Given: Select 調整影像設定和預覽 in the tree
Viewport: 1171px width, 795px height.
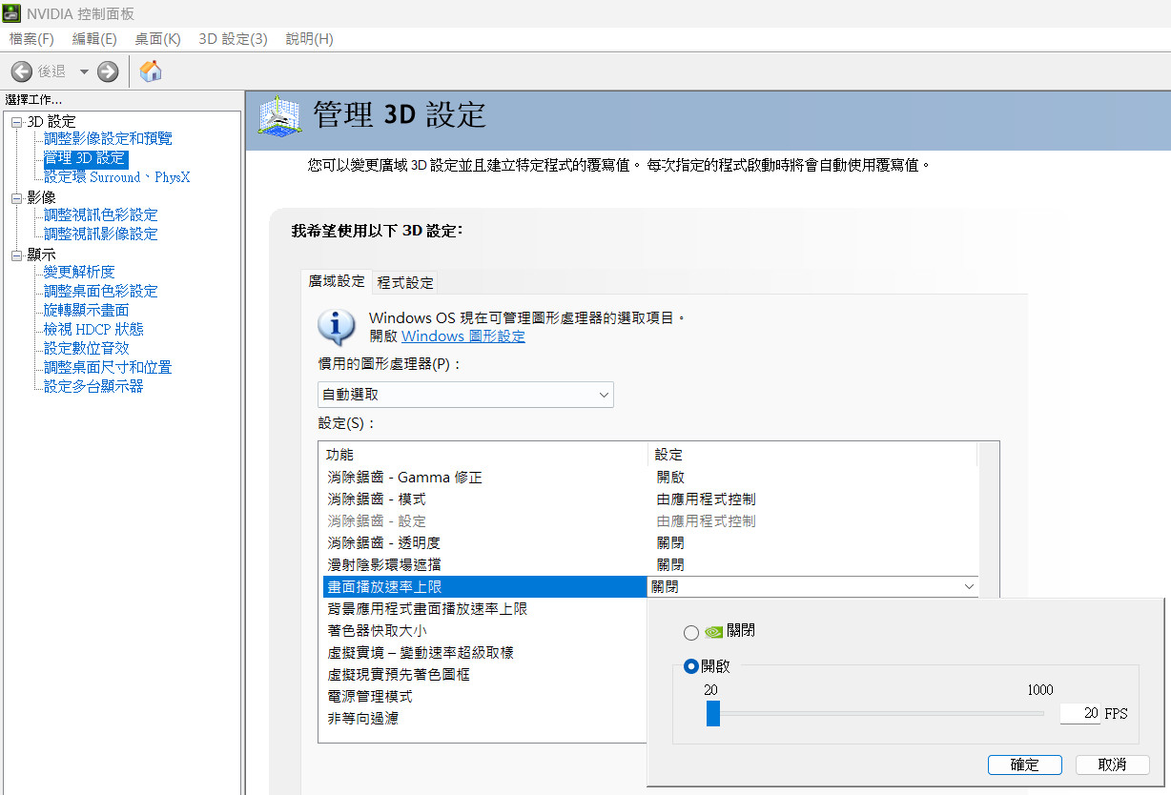Looking at the screenshot, I should [108, 138].
